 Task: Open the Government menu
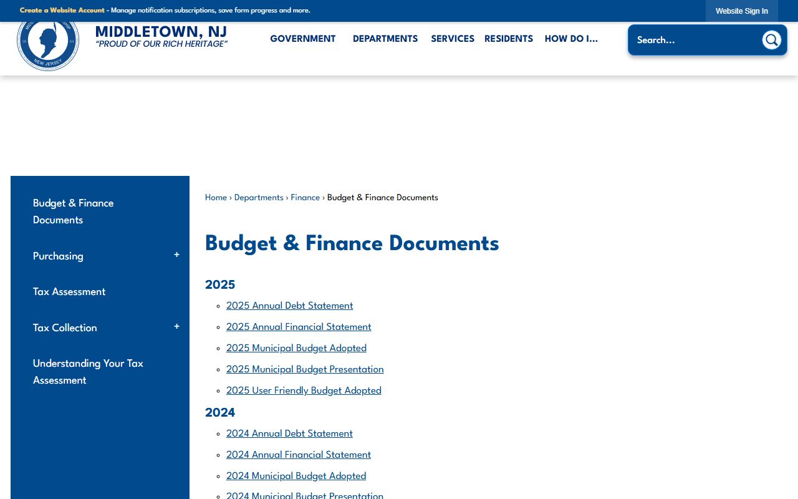coord(303,39)
